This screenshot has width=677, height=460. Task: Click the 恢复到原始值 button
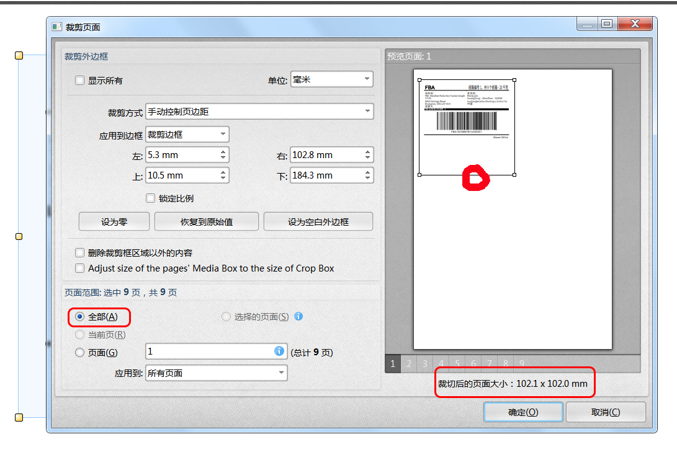point(207,221)
